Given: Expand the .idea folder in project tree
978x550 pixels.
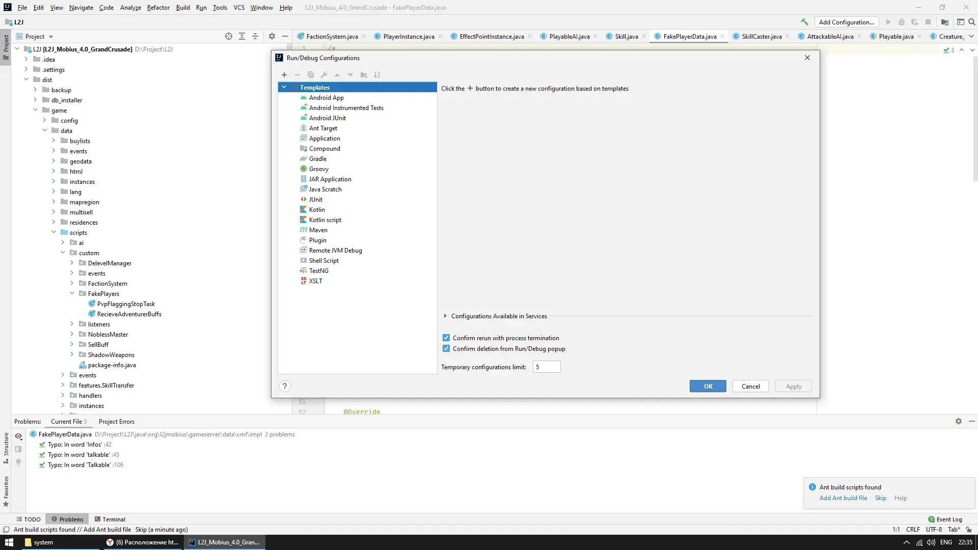Looking at the screenshot, I should tap(26, 59).
